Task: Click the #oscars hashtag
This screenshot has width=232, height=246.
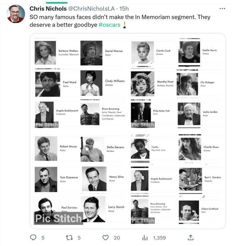Action: point(109,25)
